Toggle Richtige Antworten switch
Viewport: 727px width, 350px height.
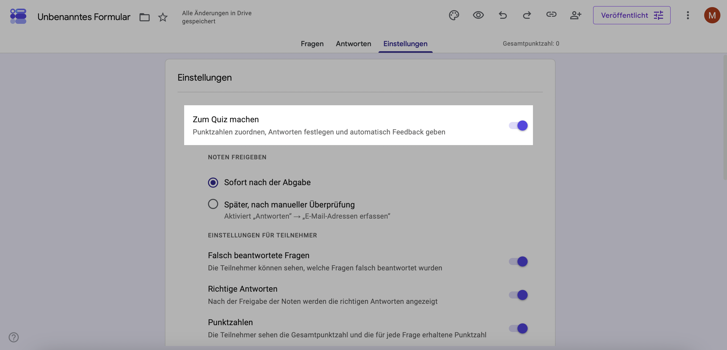click(x=518, y=295)
